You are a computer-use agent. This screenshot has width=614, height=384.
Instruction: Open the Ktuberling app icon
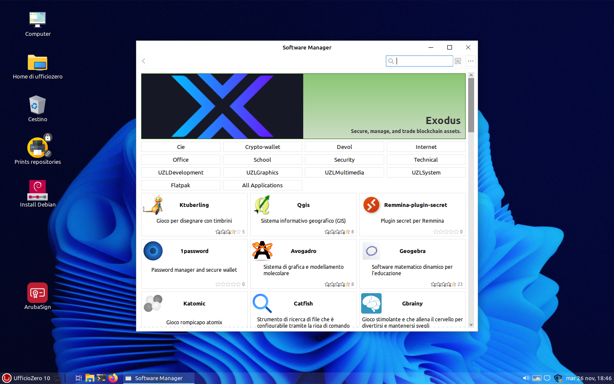click(x=153, y=205)
